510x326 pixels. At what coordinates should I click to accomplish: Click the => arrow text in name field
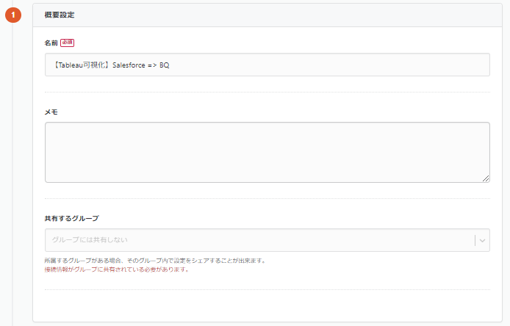coord(152,65)
